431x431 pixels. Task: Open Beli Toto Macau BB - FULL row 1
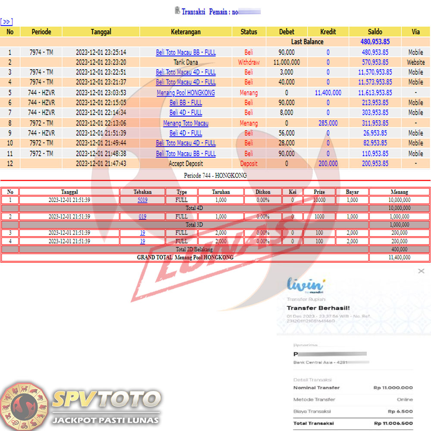click(x=186, y=52)
